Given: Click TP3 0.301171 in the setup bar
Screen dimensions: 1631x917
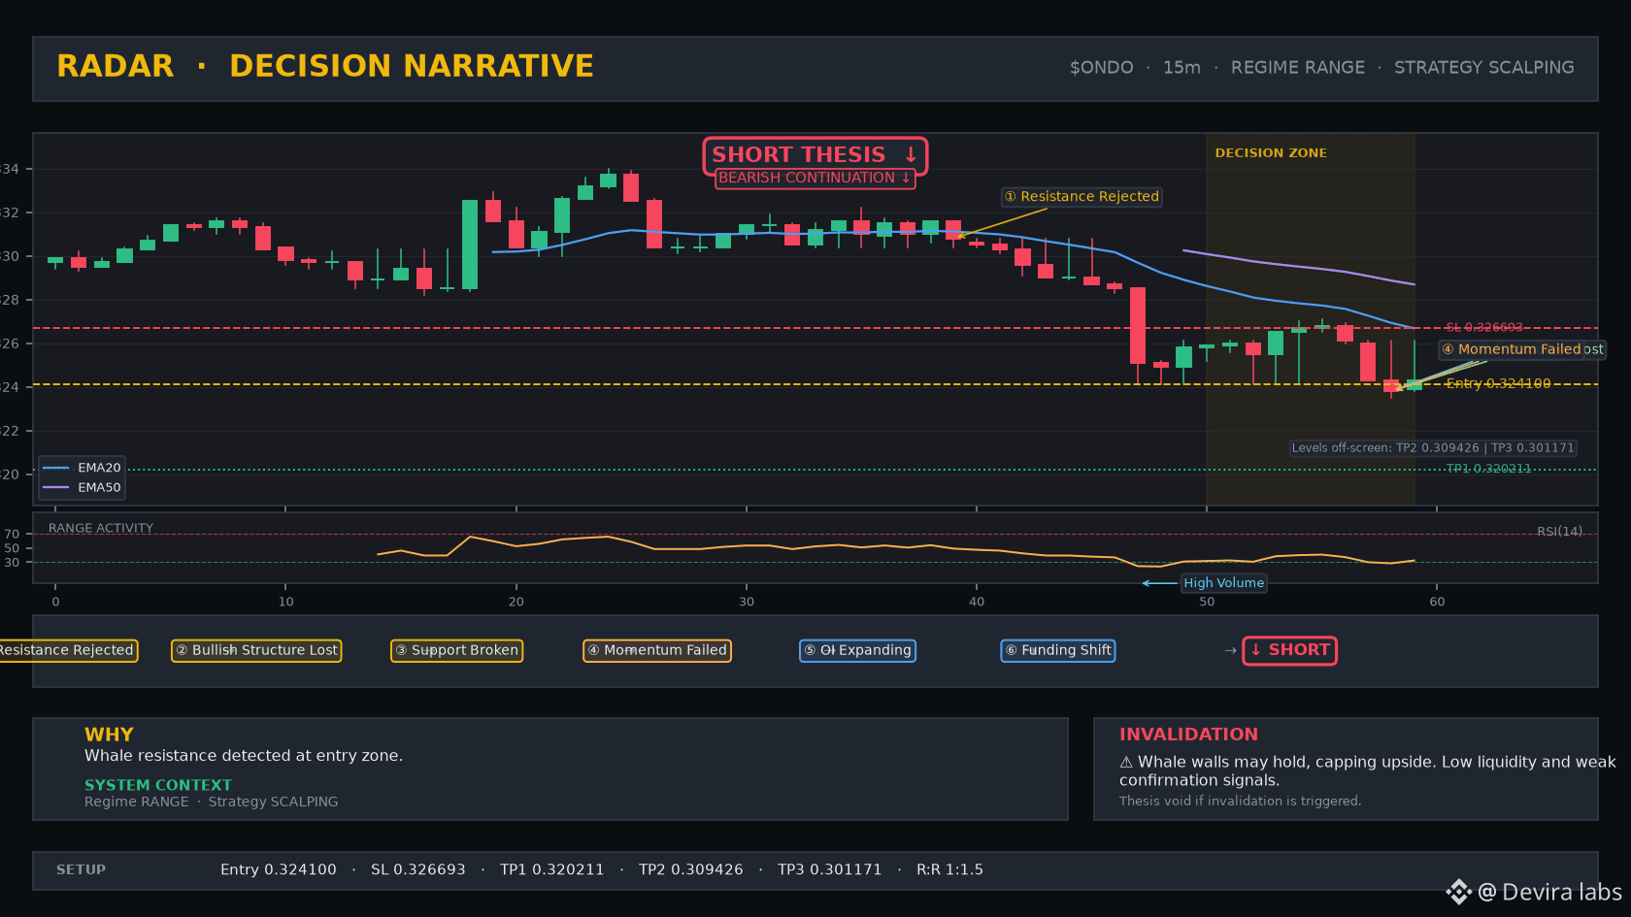Looking at the screenshot, I should 830,870.
